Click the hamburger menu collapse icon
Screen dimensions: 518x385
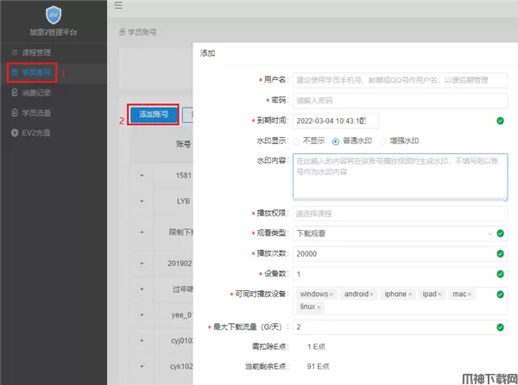[x=118, y=6]
